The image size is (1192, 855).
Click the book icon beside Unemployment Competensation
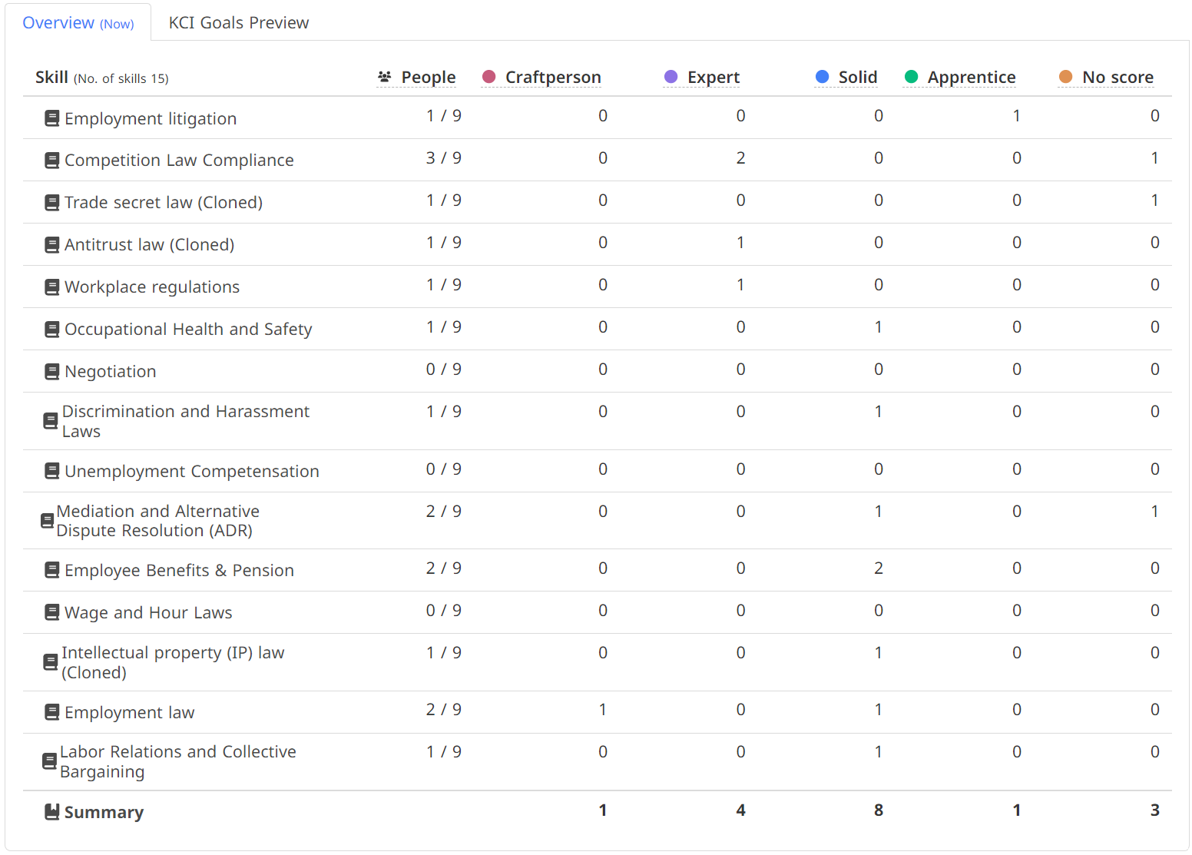(51, 471)
